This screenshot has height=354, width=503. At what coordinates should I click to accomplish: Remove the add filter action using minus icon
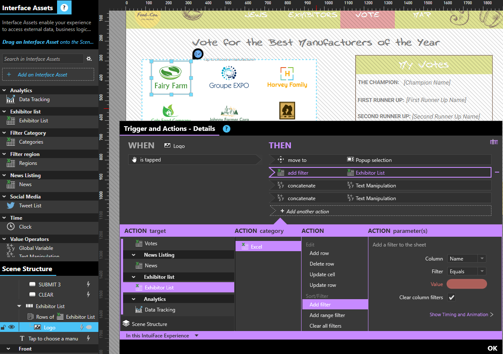click(497, 173)
